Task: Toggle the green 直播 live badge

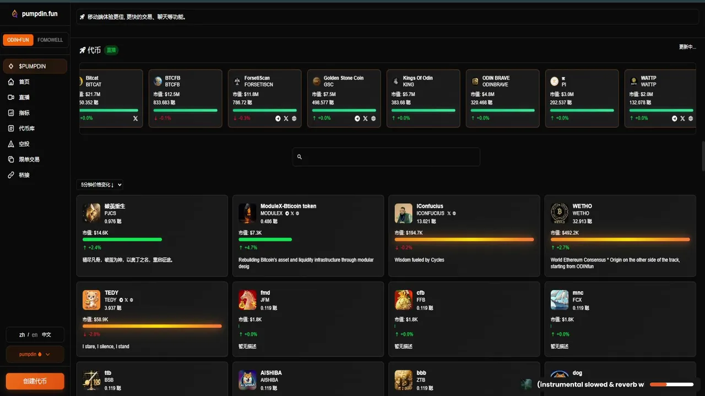Action: click(x=111, y=50)
